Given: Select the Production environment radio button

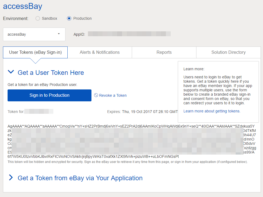Looking at the screenshot, I should (69, 18).
